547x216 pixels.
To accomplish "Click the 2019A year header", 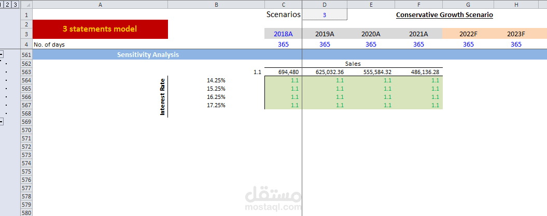I will click(x=325, y=34).
